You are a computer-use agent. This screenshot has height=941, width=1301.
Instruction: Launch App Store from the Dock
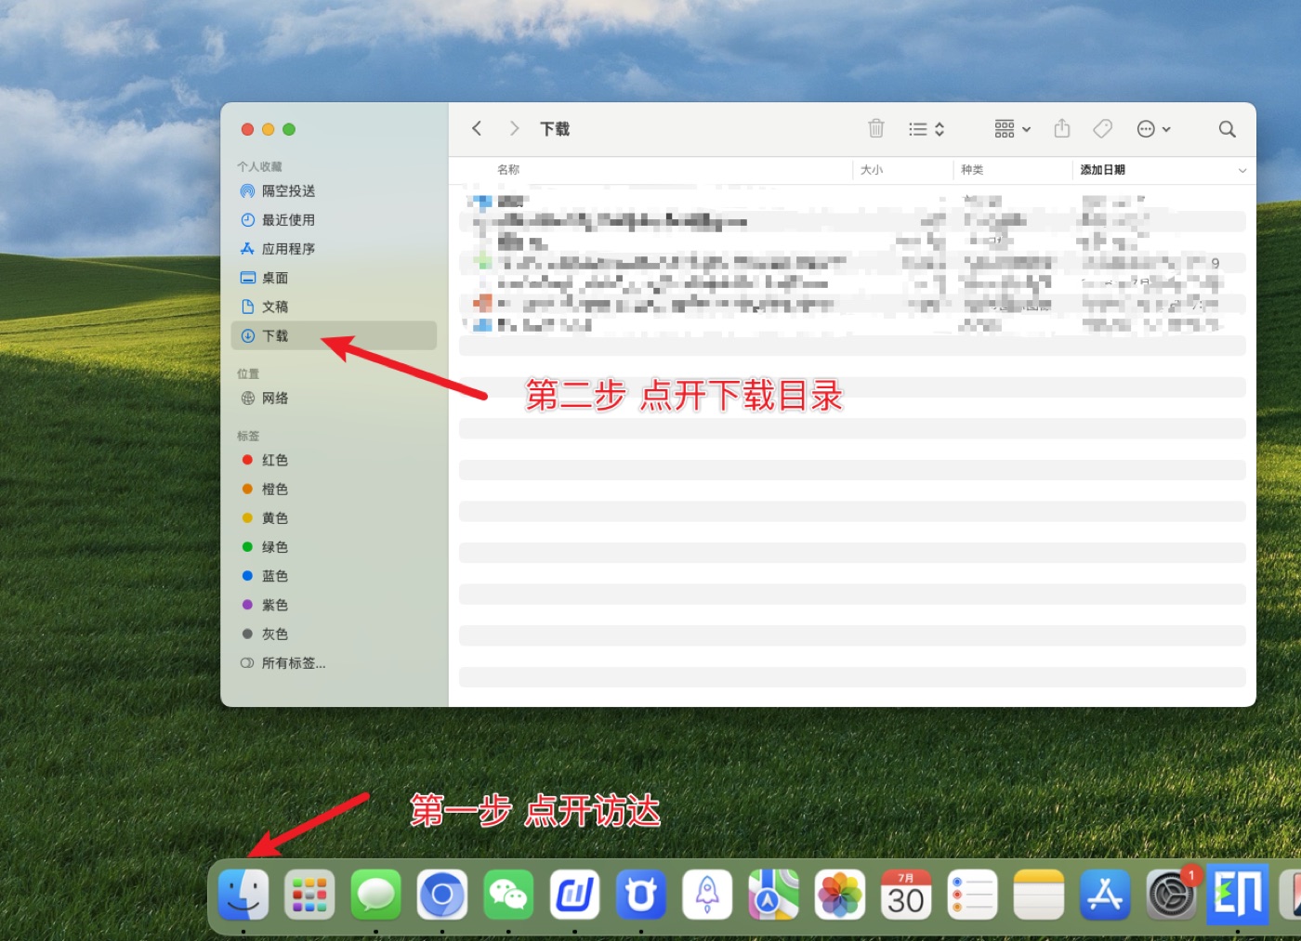1105,895
